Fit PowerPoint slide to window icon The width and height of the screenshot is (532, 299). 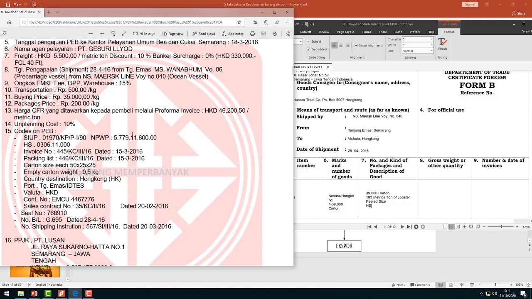[529, 285]
